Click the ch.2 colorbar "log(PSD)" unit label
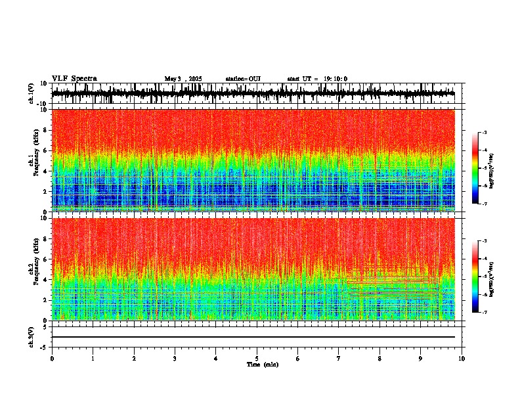 492,279
